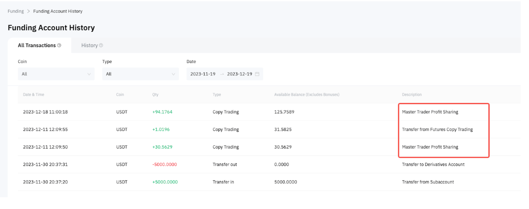Click the Date & Time column header

click(x=33, y=95)
